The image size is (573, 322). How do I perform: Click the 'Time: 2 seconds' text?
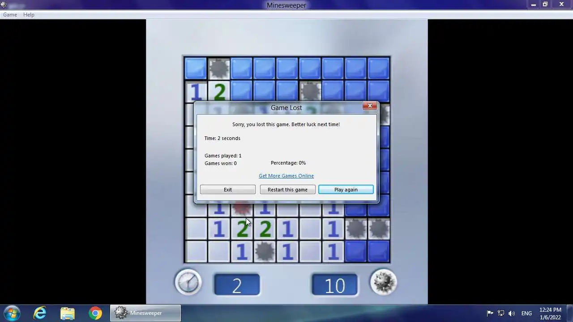pos(222,138)
